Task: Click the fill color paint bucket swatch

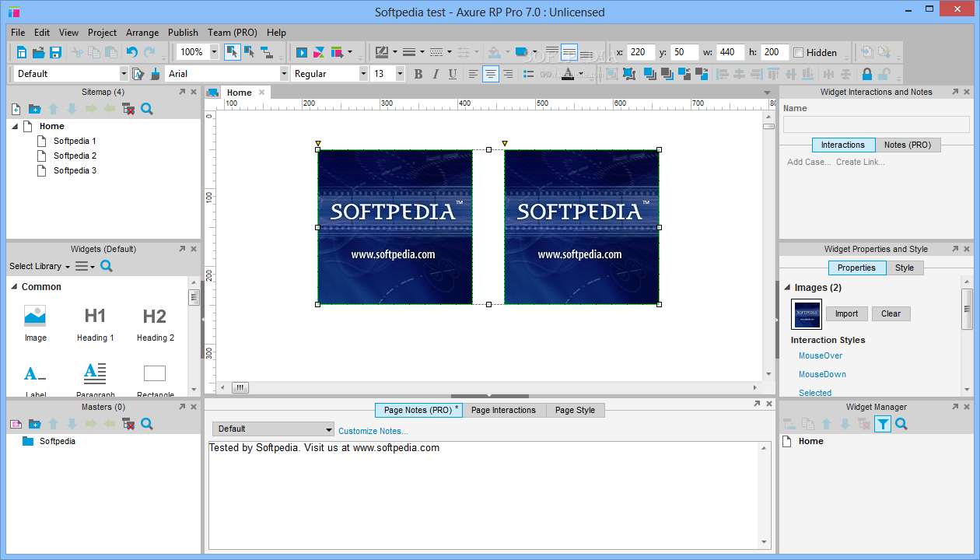Action: click(493, 52)
